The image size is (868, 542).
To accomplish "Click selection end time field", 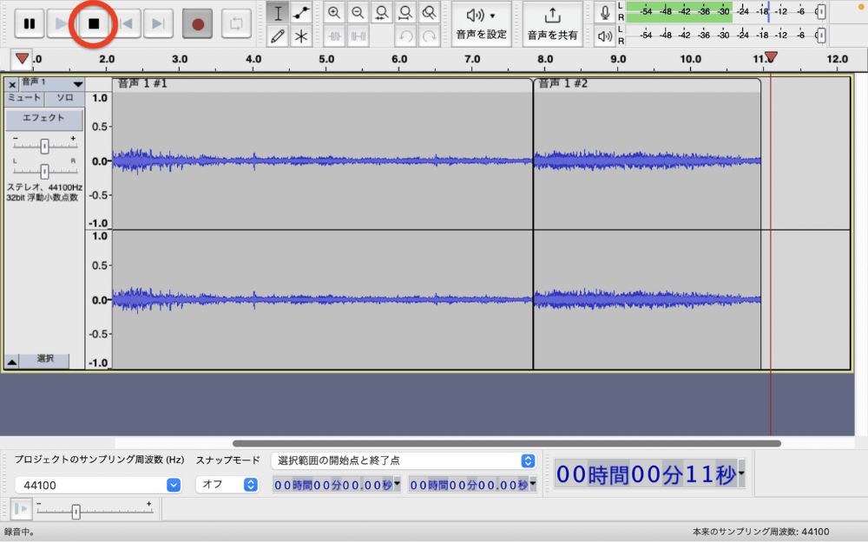I will (x=469, y=485).
